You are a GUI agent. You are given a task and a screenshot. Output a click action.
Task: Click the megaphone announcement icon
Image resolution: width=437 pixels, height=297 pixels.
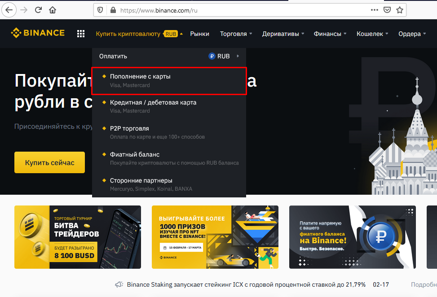pyautogui.click(x=119, y=284)
